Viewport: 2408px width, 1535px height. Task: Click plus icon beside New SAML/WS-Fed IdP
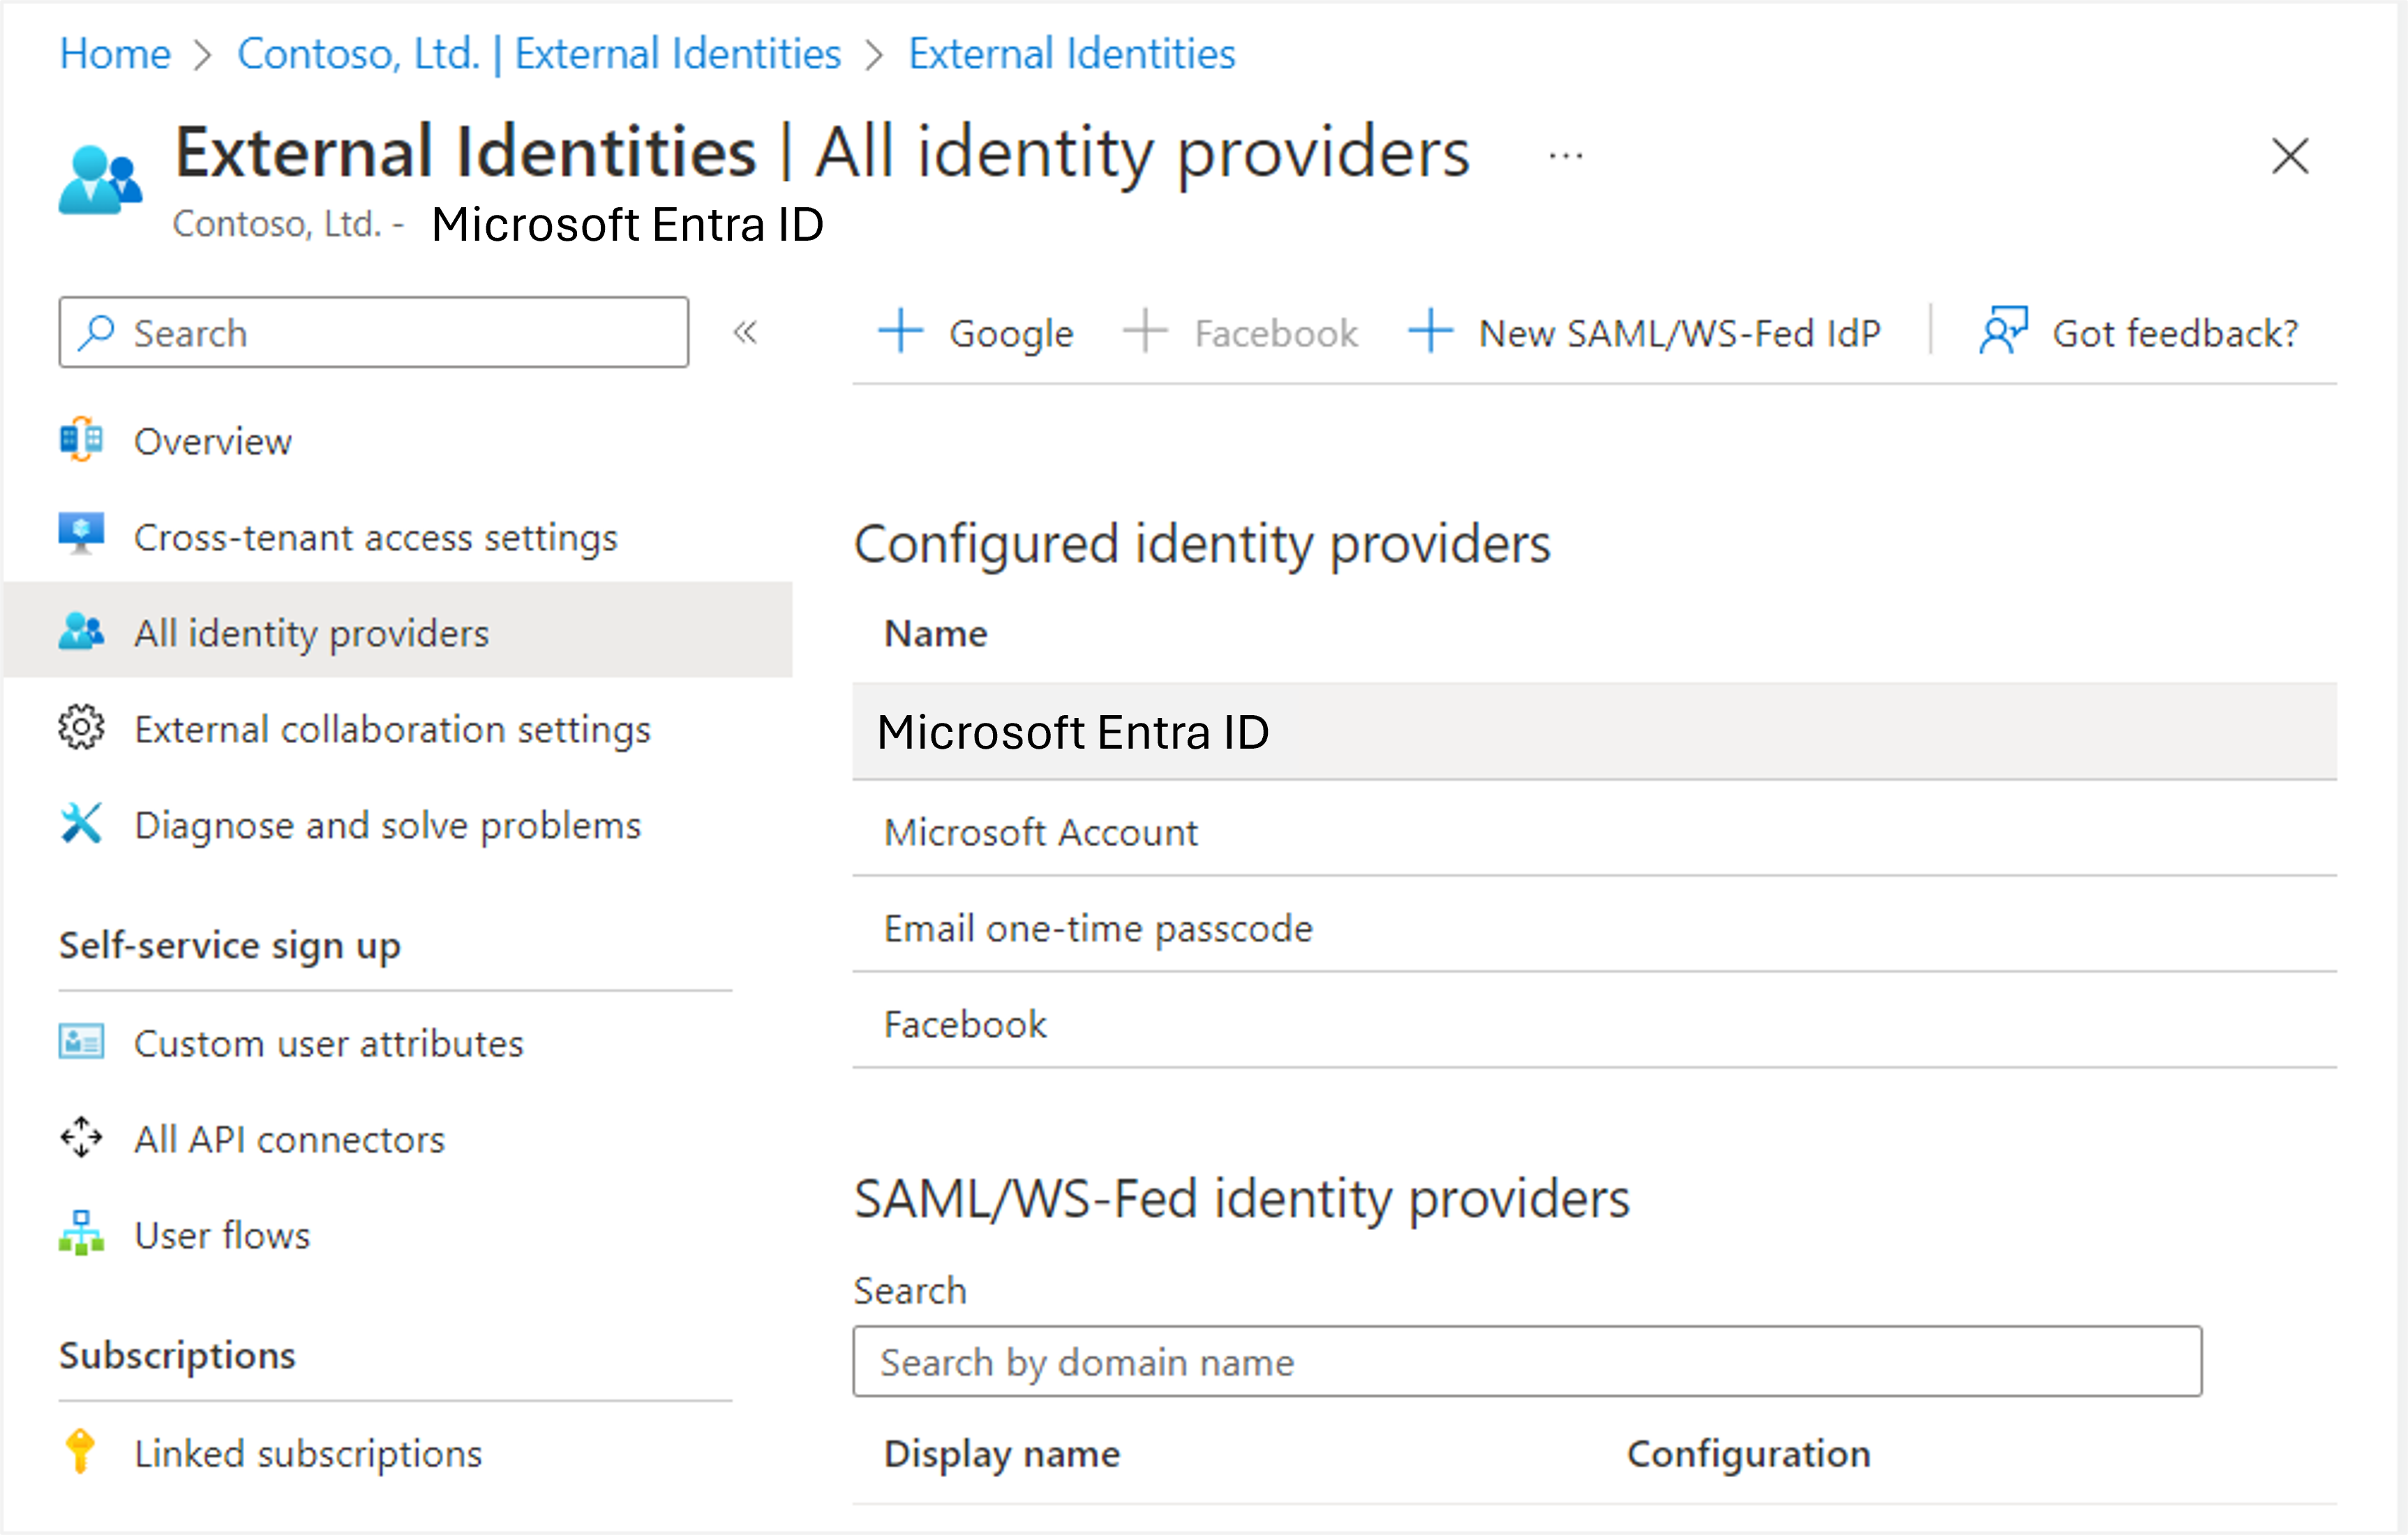point(1430,330)
